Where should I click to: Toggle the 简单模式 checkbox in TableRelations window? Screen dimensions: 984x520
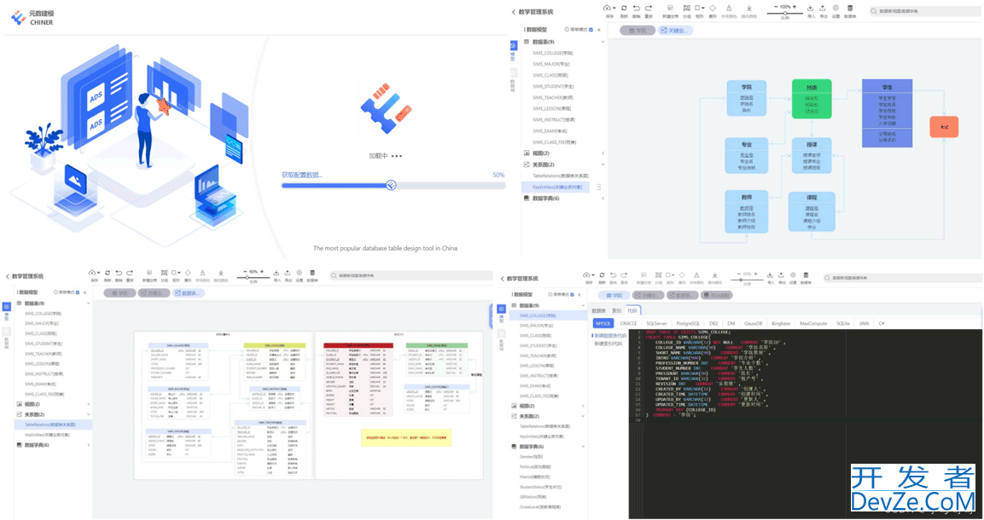[77, 292]
